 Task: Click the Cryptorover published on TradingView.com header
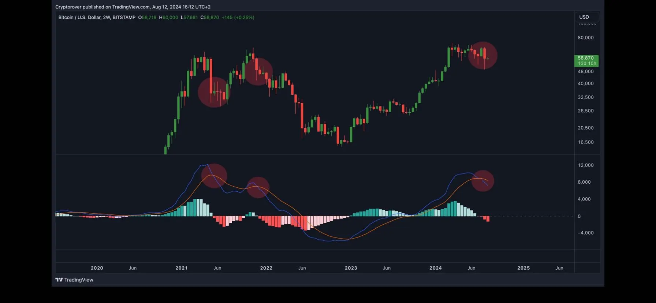pos(133,7)
